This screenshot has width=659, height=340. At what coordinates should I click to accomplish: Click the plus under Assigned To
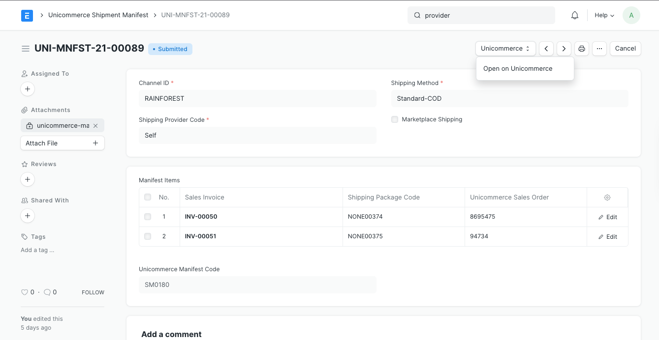pos(28,89)
